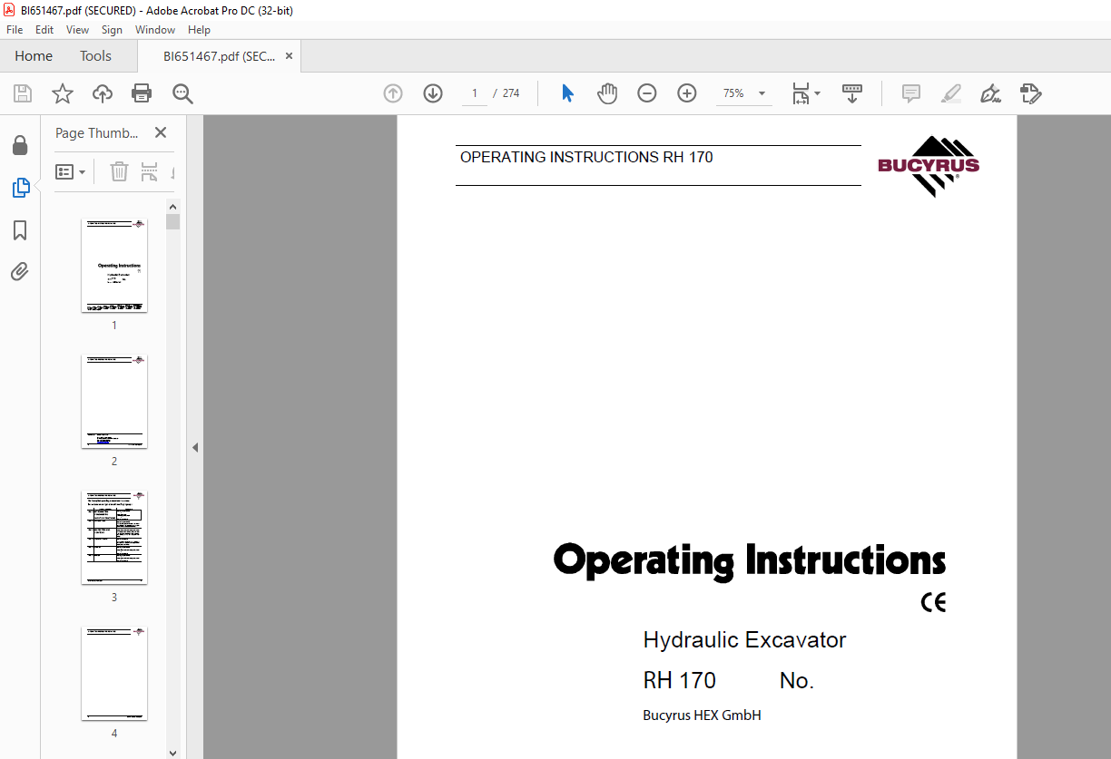
Task: Open the Edit menu
Action: [44, 30]
